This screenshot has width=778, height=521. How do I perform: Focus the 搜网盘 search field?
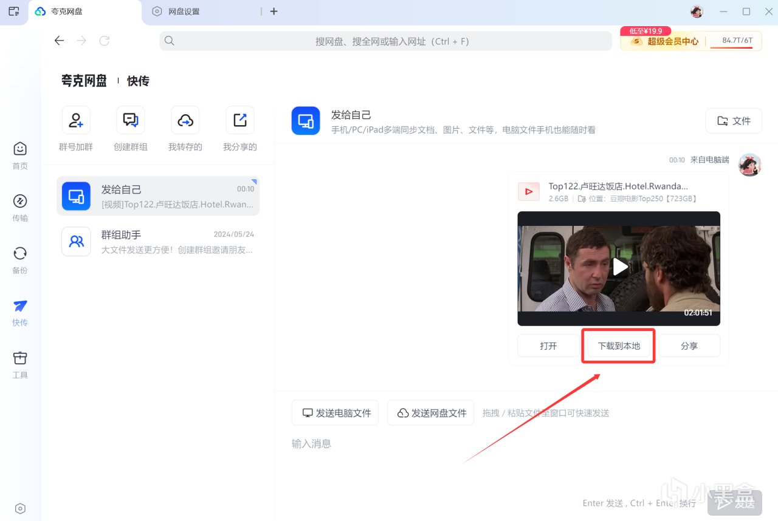386,41
